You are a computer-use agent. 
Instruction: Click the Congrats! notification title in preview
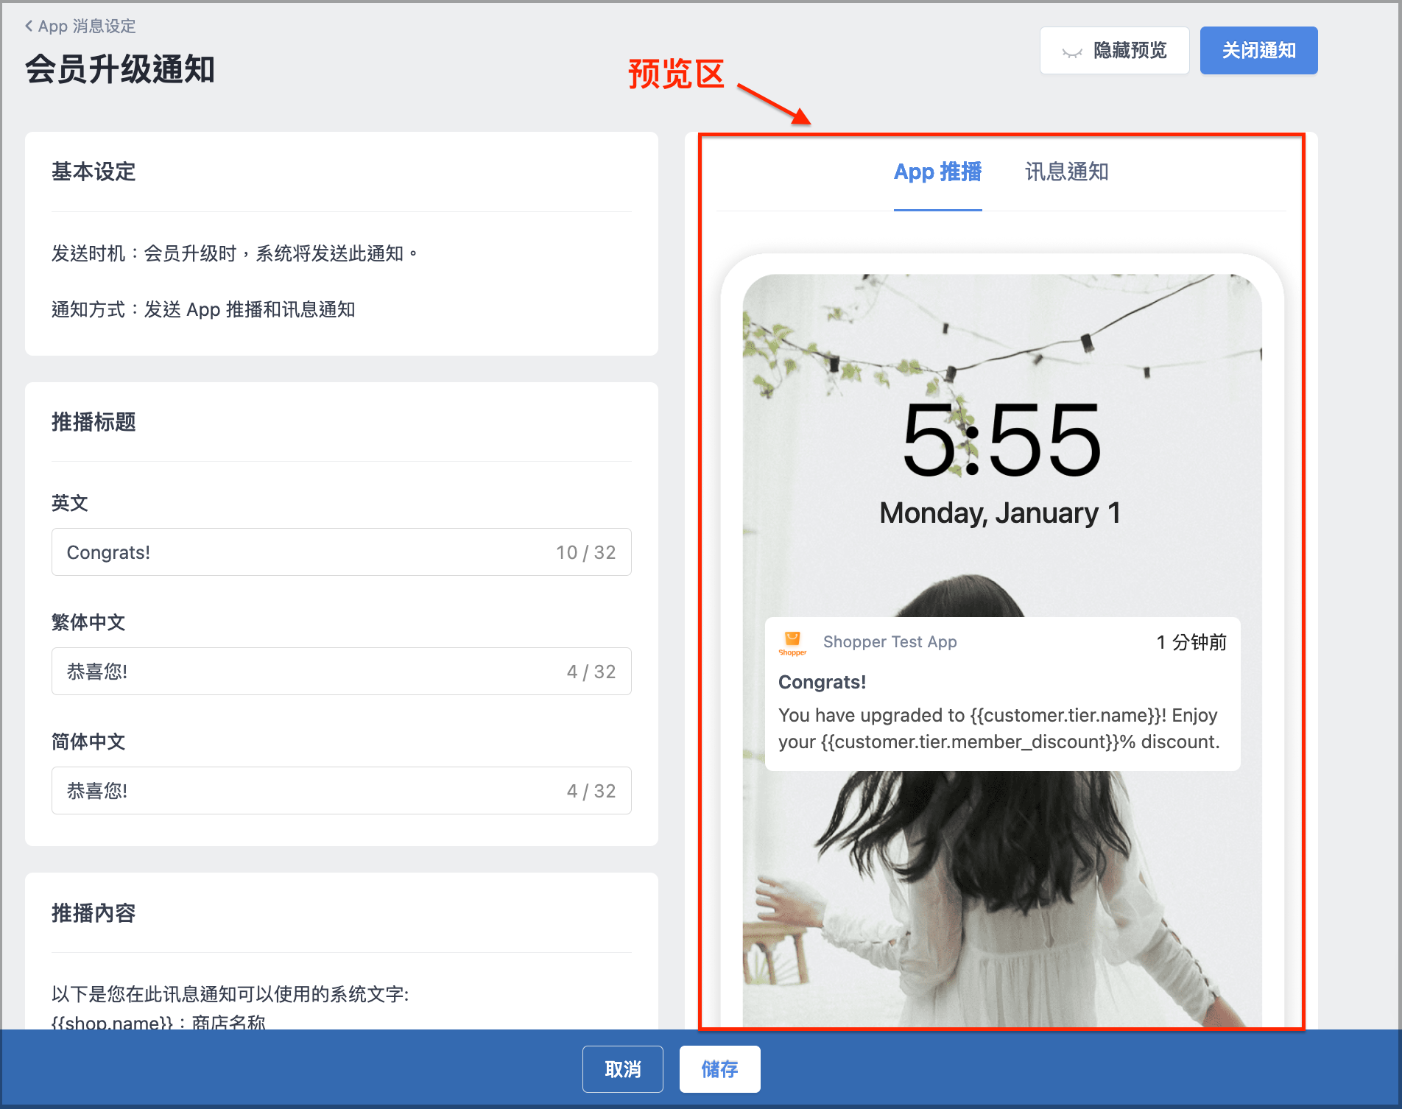pyautogui.click(x=822, y=682)
